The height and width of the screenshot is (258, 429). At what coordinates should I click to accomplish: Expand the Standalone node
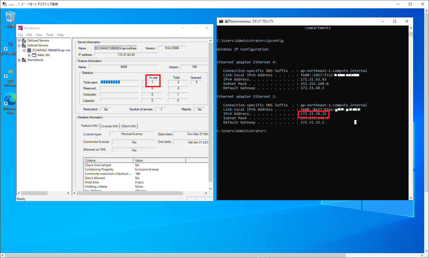pyautogui.click(x=19, y=60)
